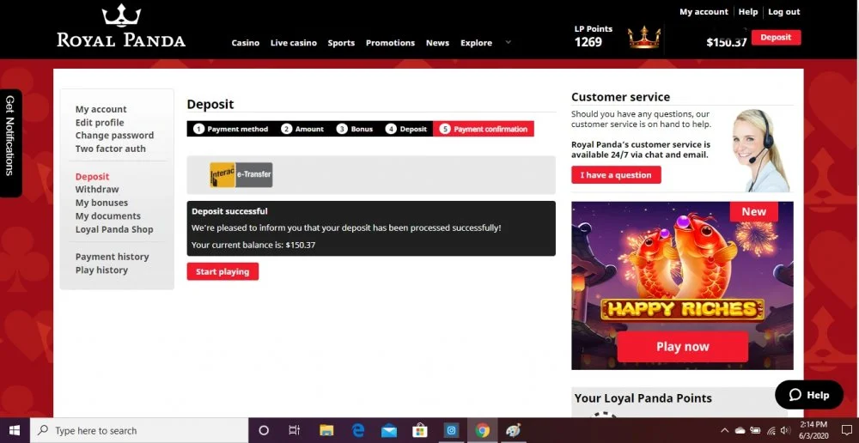This screenshot has width=859, height=443.
Task: Click step 3 Bonus tab
Action: click(355, 130)
